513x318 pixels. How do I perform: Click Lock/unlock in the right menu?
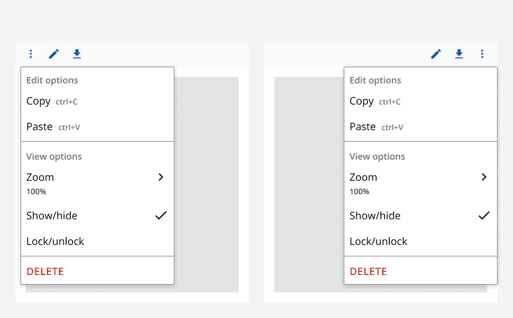coord(378,242)
